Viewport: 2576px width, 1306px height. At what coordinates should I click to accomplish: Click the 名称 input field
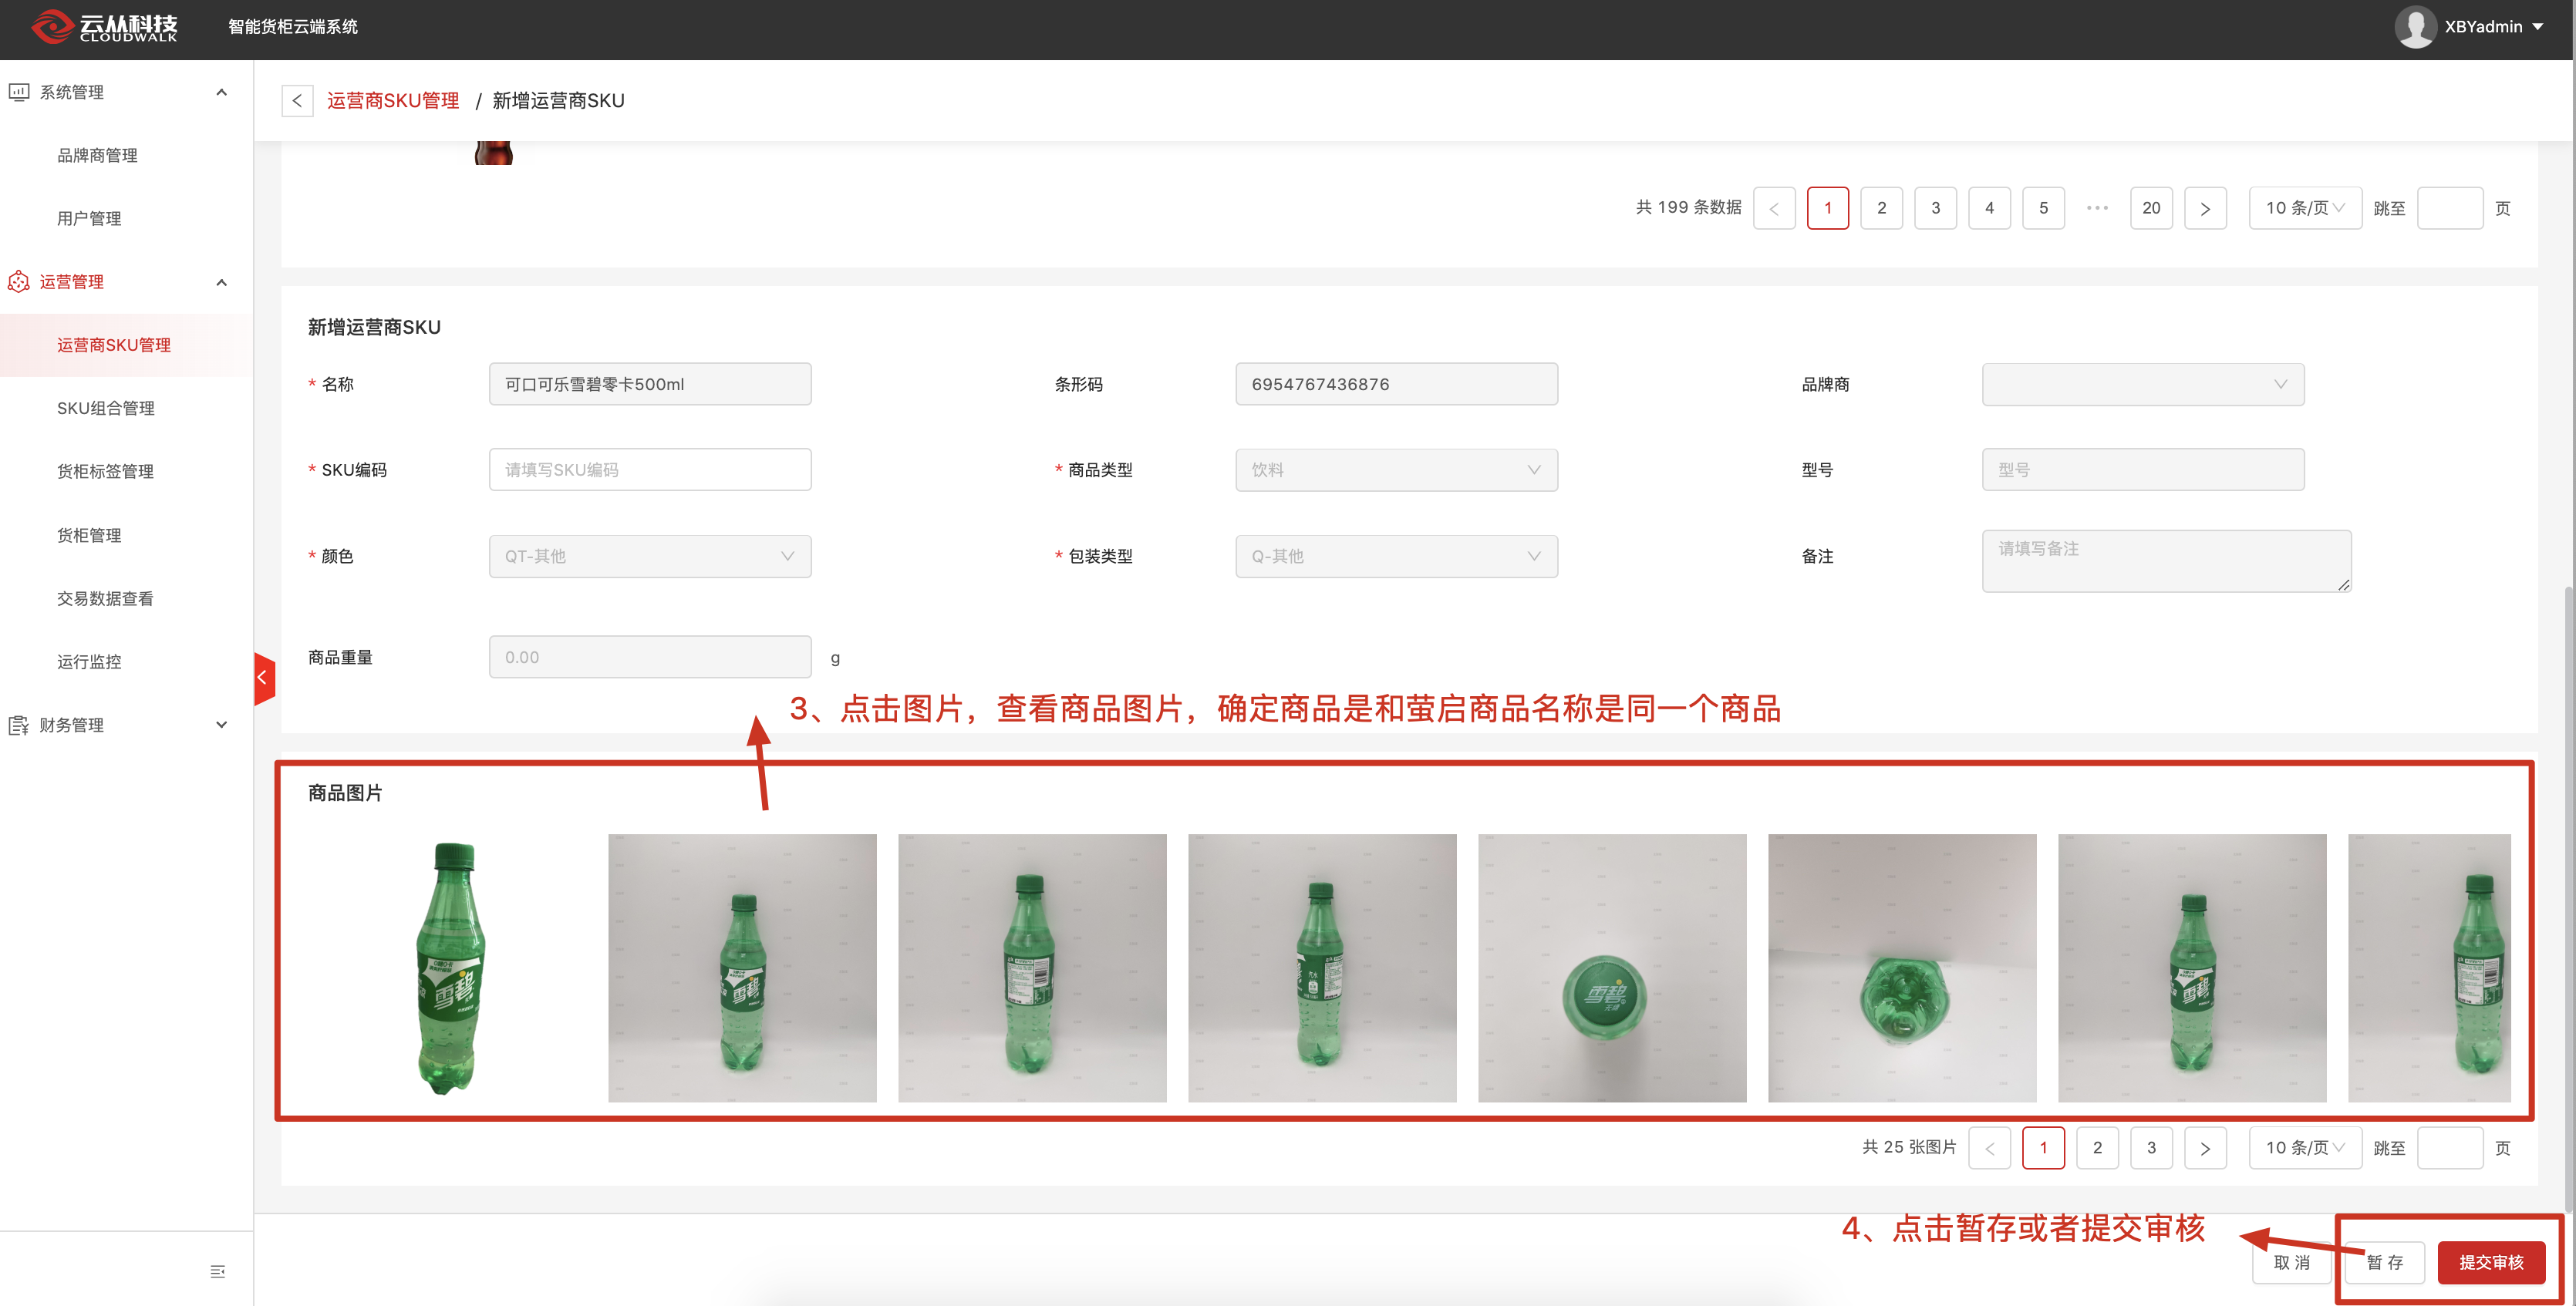click(650, 385)
